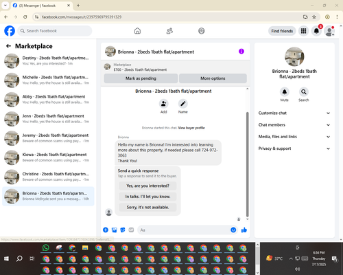The height and width of the screenshot is (275, 343).
Task: Open conversation information purple icon
Action: (241, 52)
